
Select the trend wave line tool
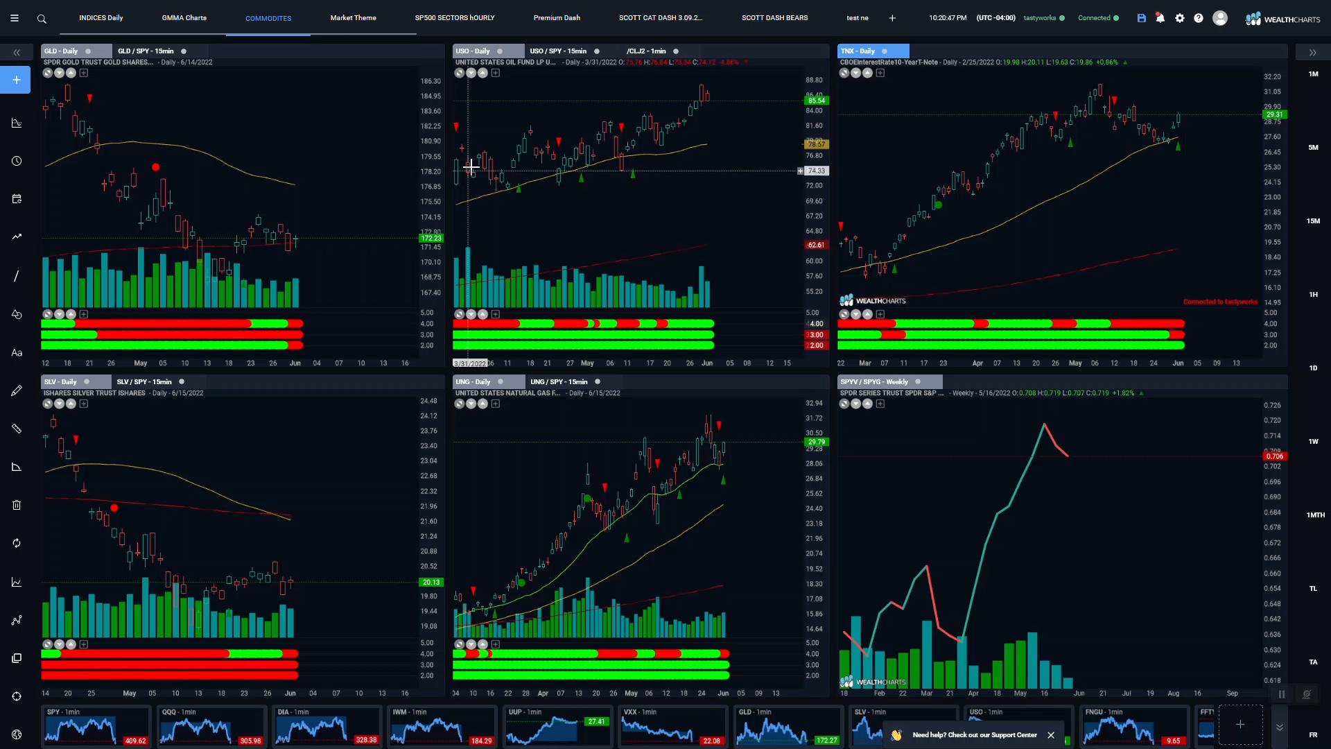(17, 237)
